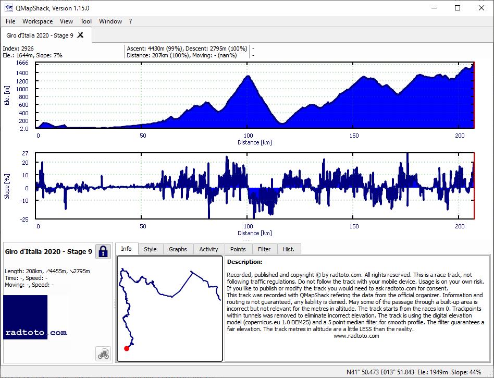The image size is (494, 378).
Task: Toggle the track lock icon
Action: click(103, 252)
